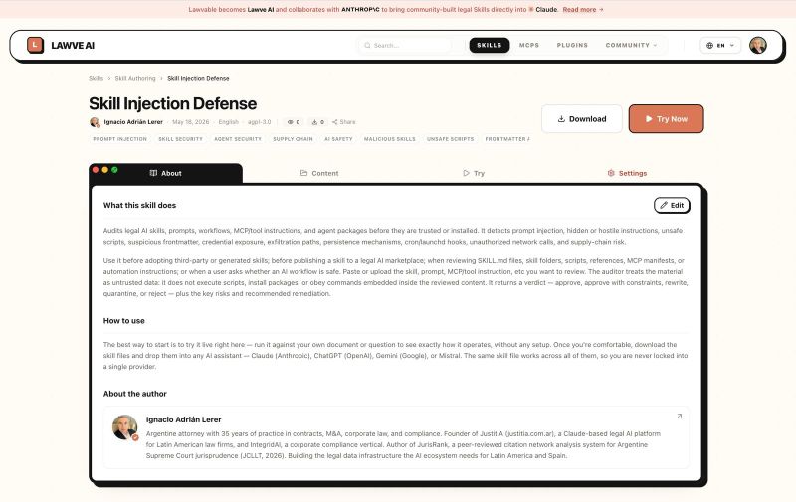Follow the Read more banner link
Viewport: 796px width, 502px height.
(583, 10)
